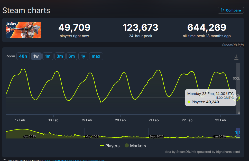Click the Compare button
249x161 pixels.
(230, 10)
